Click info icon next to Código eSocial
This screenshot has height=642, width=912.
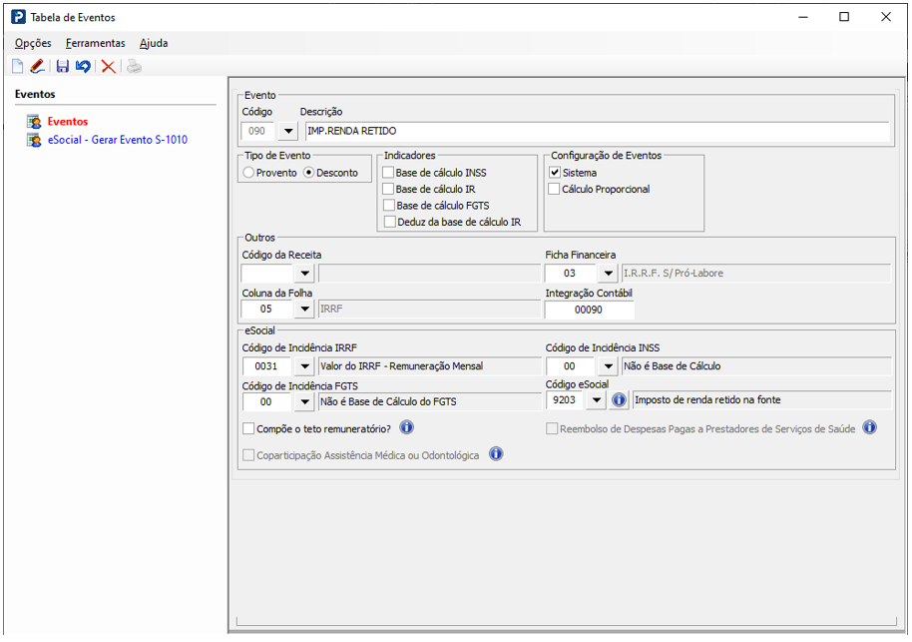(x=619, y=400)
